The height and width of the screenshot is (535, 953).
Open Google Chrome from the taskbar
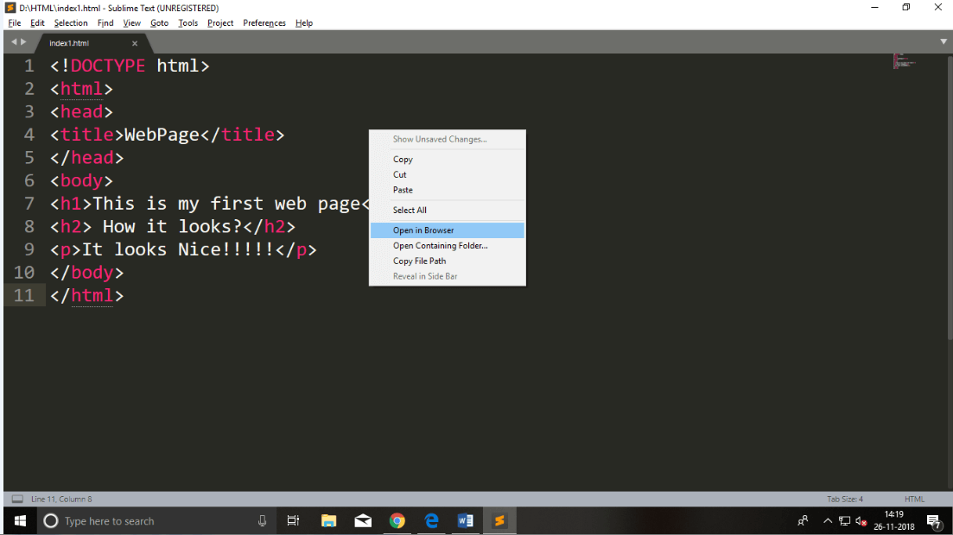[397, 521]
